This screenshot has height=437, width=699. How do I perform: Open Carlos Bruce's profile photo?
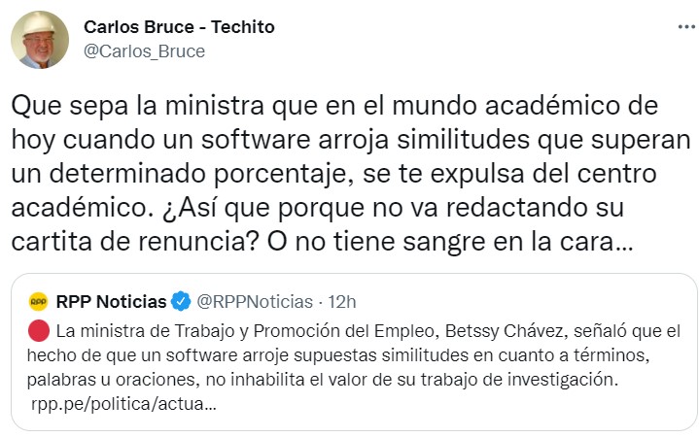click(39, 40)
